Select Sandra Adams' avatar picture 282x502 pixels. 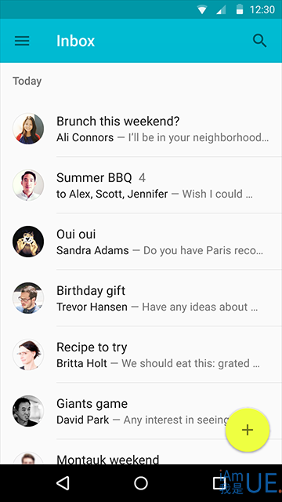click(x=28, y=242)
